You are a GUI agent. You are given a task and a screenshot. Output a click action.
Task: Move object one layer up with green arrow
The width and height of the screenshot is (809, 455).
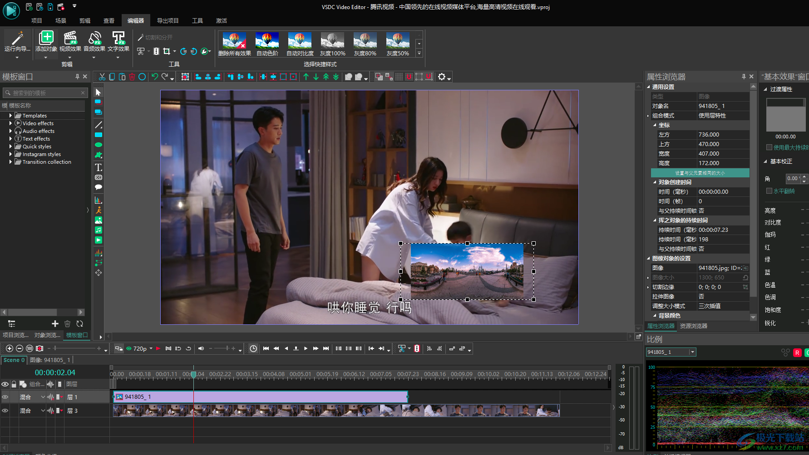coord(306,77)
